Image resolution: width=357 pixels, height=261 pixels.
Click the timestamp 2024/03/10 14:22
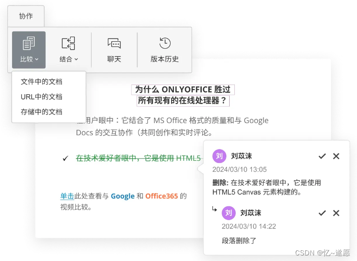[x=249, y=227]
